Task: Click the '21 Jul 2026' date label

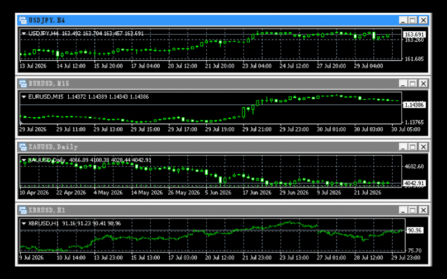Action: coord(368,193)
